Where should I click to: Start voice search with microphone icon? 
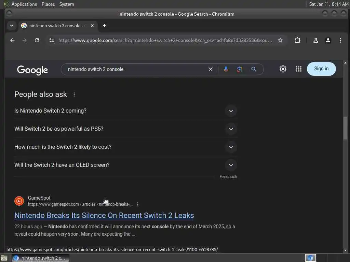[x=226, y=69]
